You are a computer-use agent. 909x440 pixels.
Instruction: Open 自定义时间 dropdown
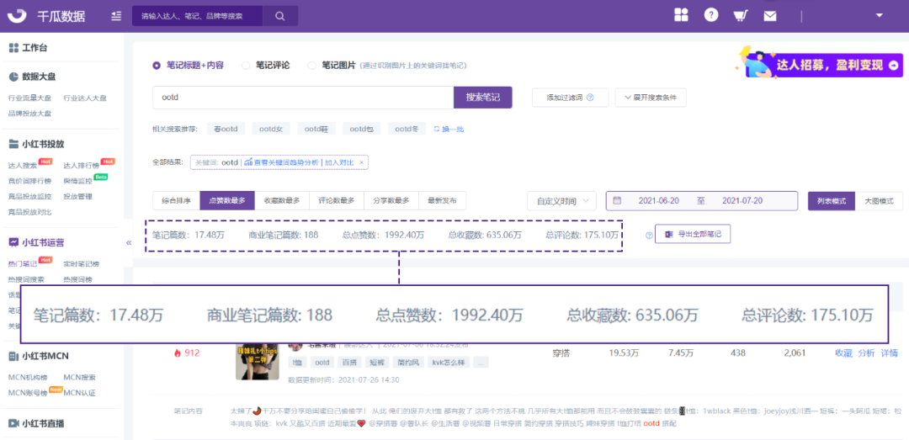(x=562, y=201)
